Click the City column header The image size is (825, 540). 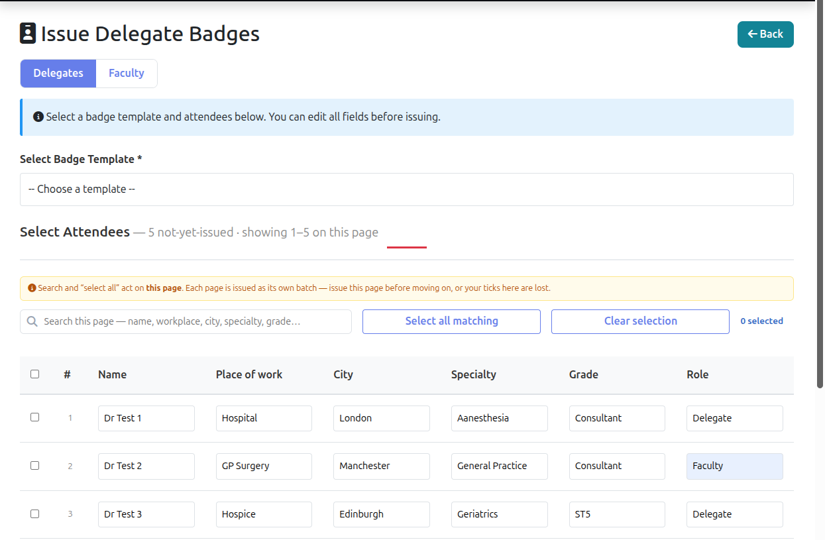pyautogui.click(x=343, y=375)
